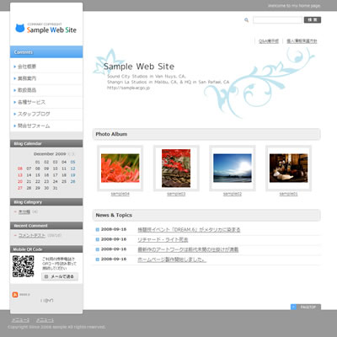The width and height of the screenshot is (337, 337).
Task: Select date 05 in Blog Calendar
Action: click(x=73, y=162)
